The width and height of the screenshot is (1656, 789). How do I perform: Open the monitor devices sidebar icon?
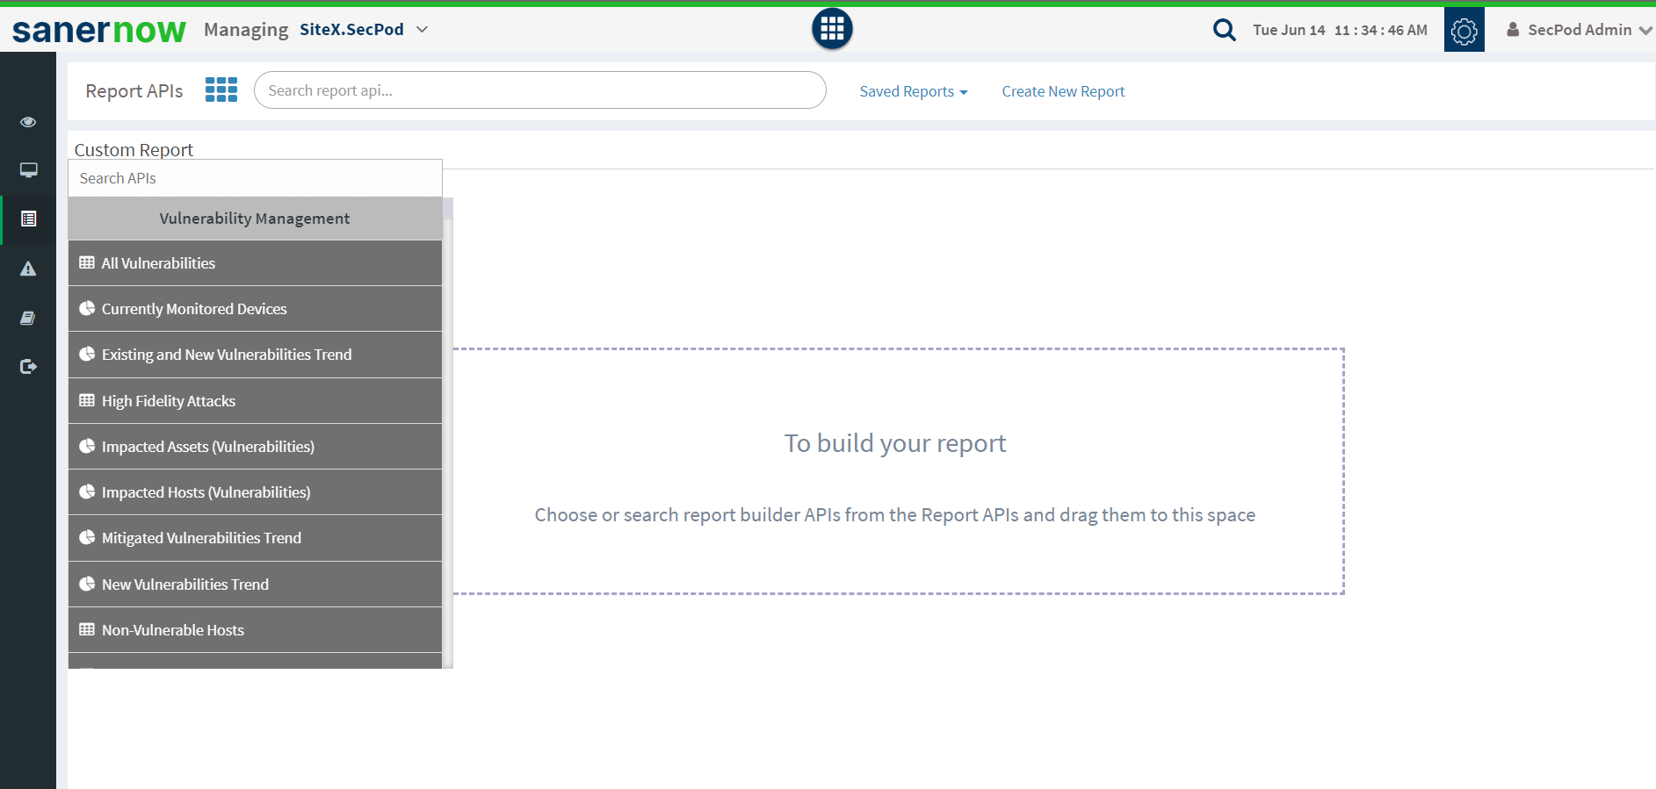pos(28,170)
